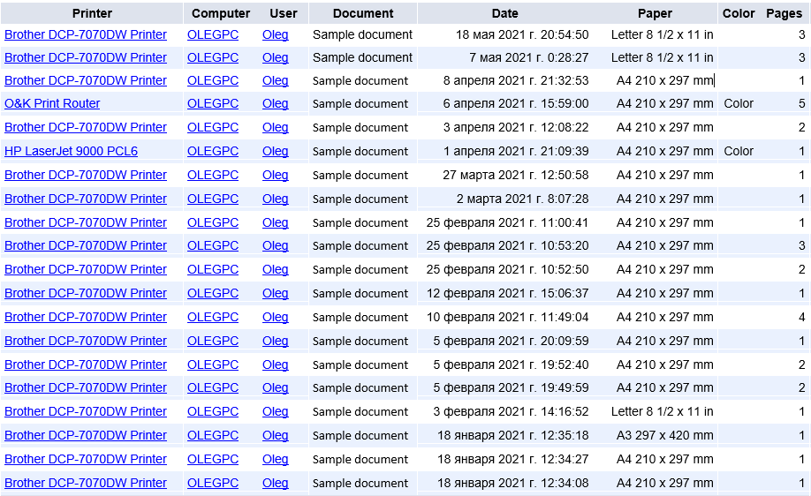Image resolution: width=811 pixels, height=496 pixels.
Task: Select Color value in HP LaserJet row
Action: 739,151
